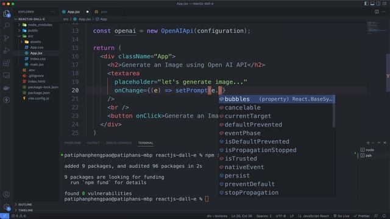Toggle bottom panel layout icon
Image resolution: width=390 pixels, height=219 pixels.
[x=372, y=4]
